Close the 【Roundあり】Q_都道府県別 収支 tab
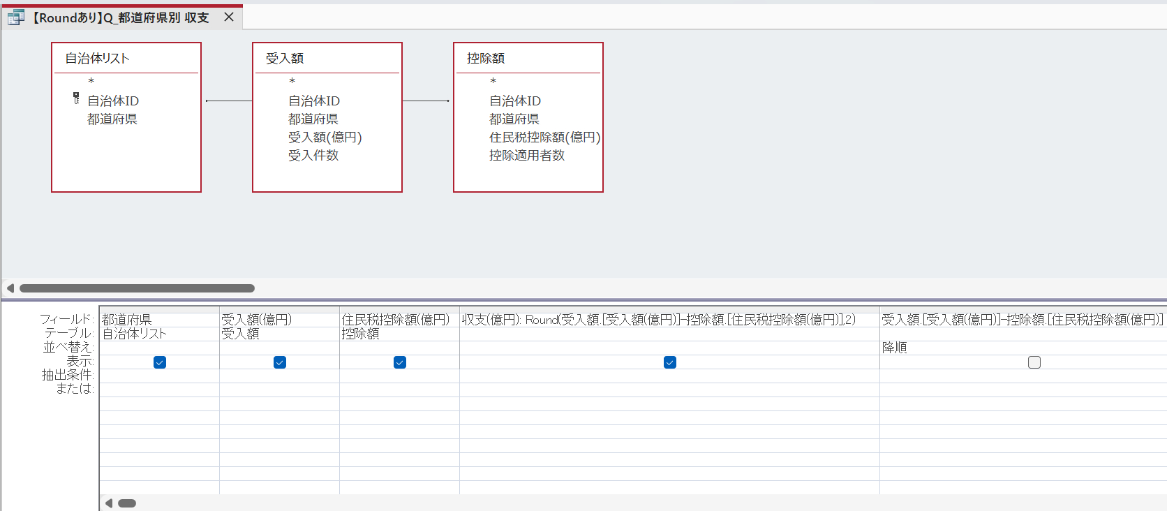Viewport: 1167px width, 511px height. (x=229, y=17)
